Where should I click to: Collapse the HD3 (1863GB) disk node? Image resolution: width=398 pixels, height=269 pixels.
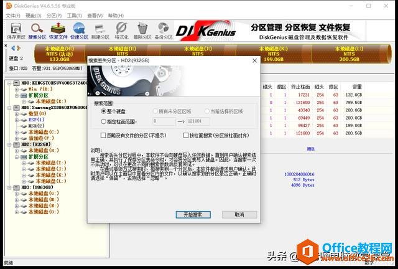click(9, 187)
